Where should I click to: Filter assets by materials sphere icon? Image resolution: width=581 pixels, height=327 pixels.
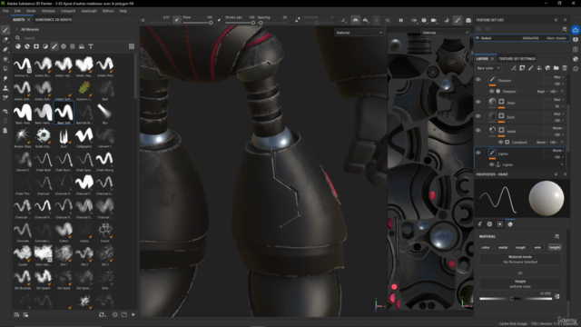[x=18, y=46]
